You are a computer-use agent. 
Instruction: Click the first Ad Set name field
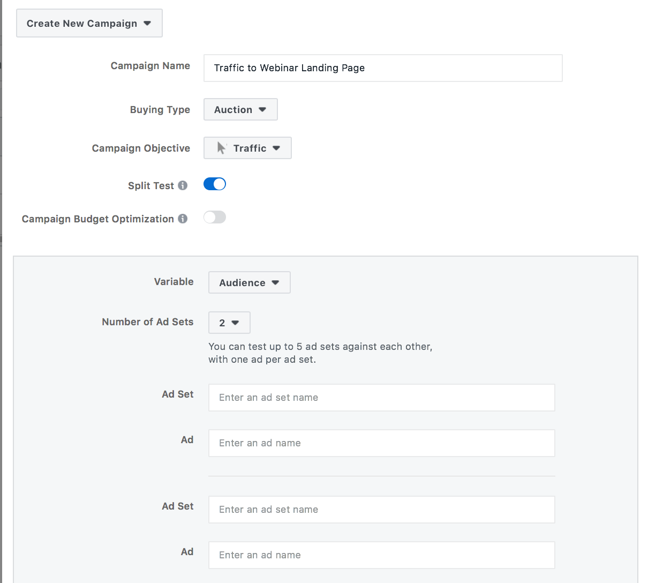tap(382, 398)
